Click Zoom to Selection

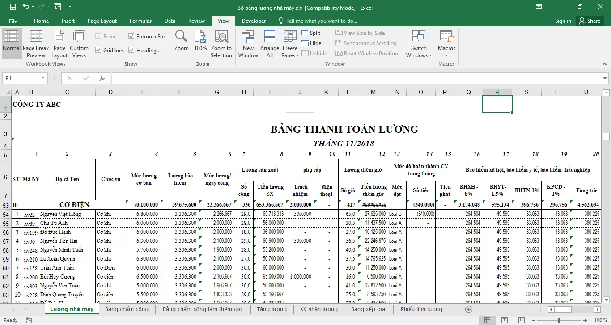221,43
